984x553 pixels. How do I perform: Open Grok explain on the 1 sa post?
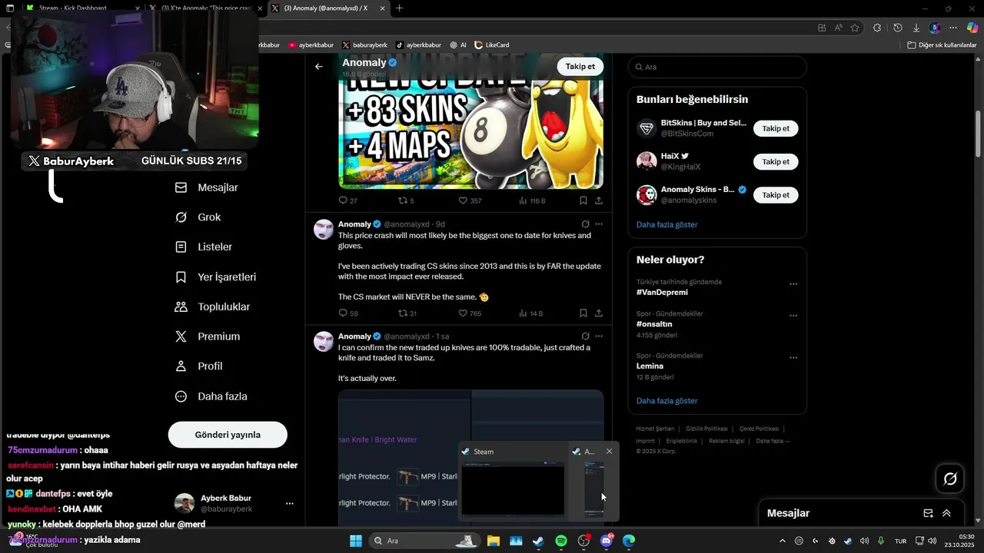point(585,336)
